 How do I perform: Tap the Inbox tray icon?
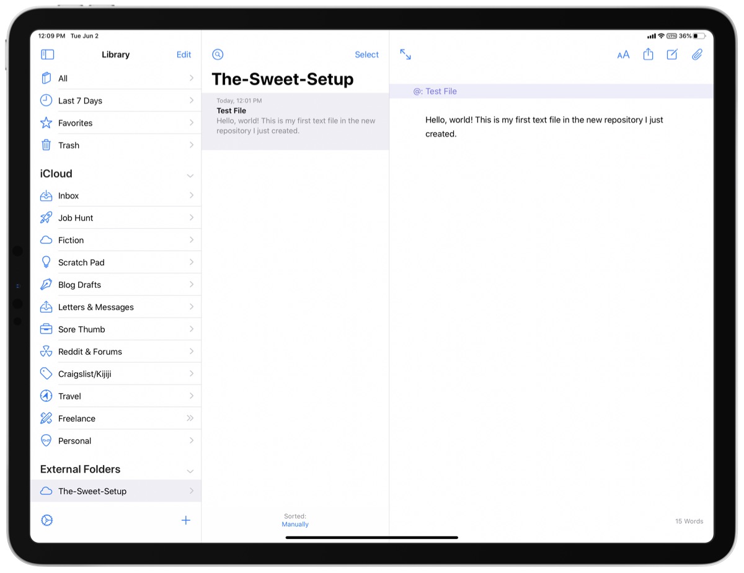click(x=46, y=195)
